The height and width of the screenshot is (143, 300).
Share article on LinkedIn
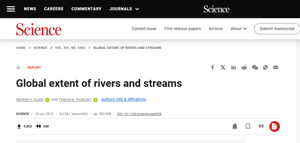tap(234, 67)
